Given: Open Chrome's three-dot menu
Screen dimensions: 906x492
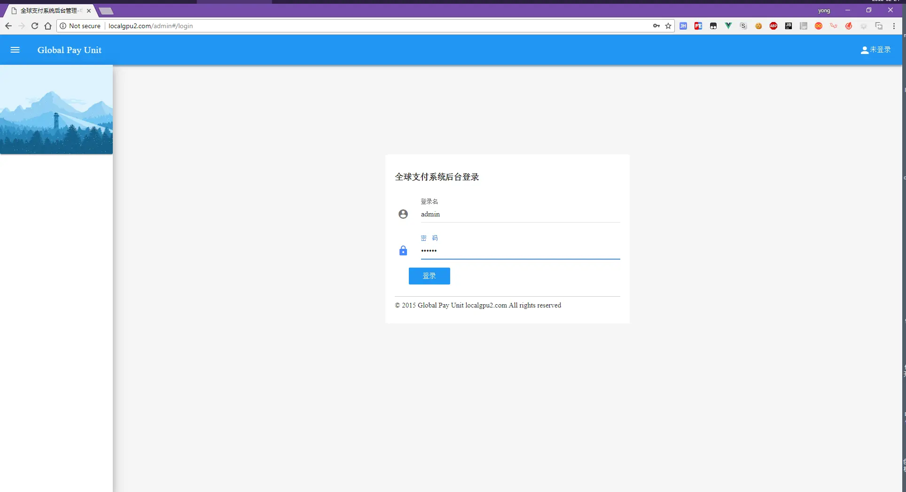Looking at the screenshot, I should pos(894,26).
